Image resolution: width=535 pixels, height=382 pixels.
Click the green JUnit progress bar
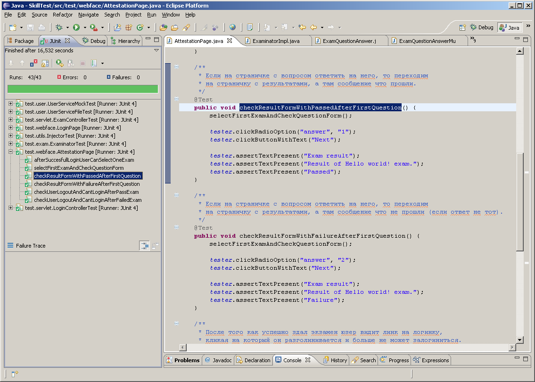pyautogui.click(x=82, y=89)
